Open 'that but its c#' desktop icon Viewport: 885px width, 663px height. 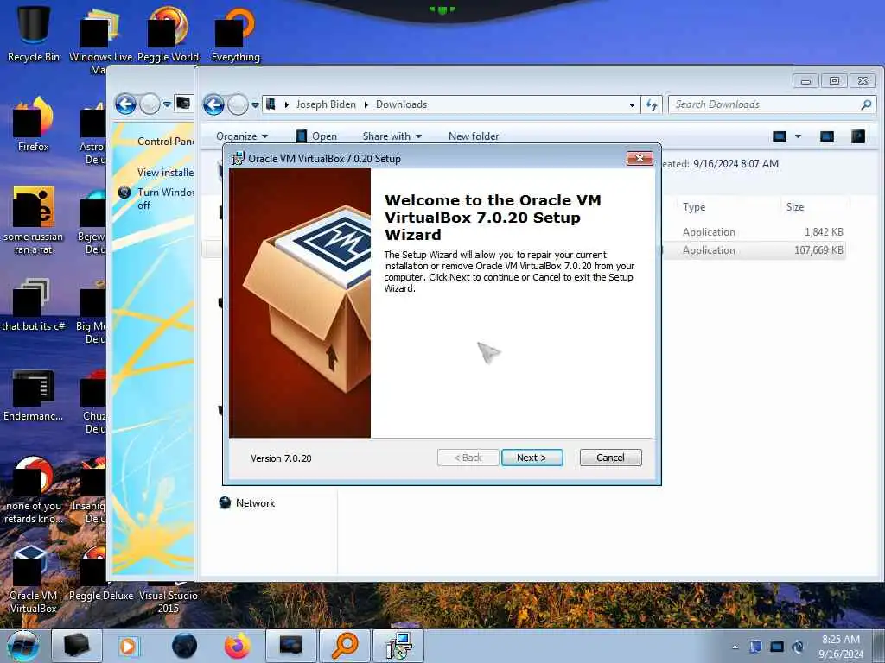point(34,305)
